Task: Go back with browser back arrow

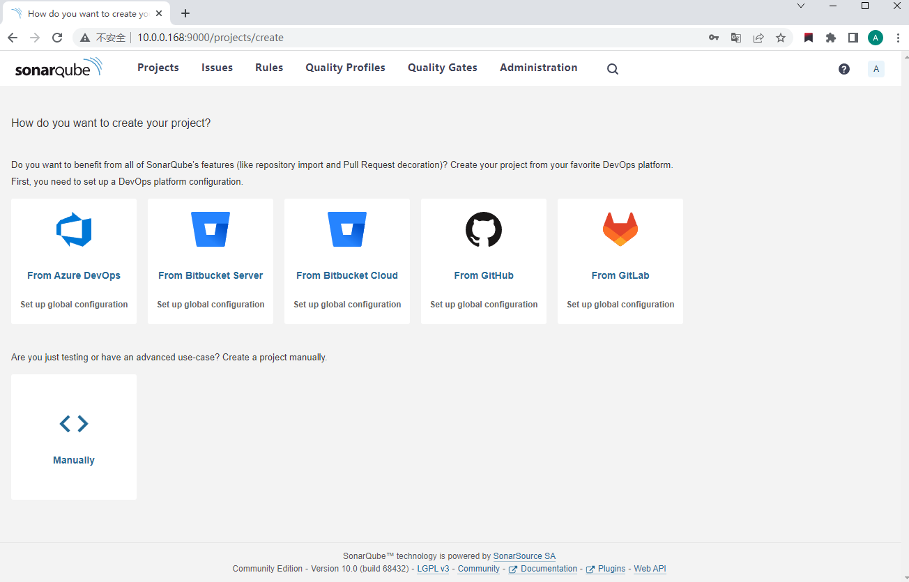Action: [13, 38]
